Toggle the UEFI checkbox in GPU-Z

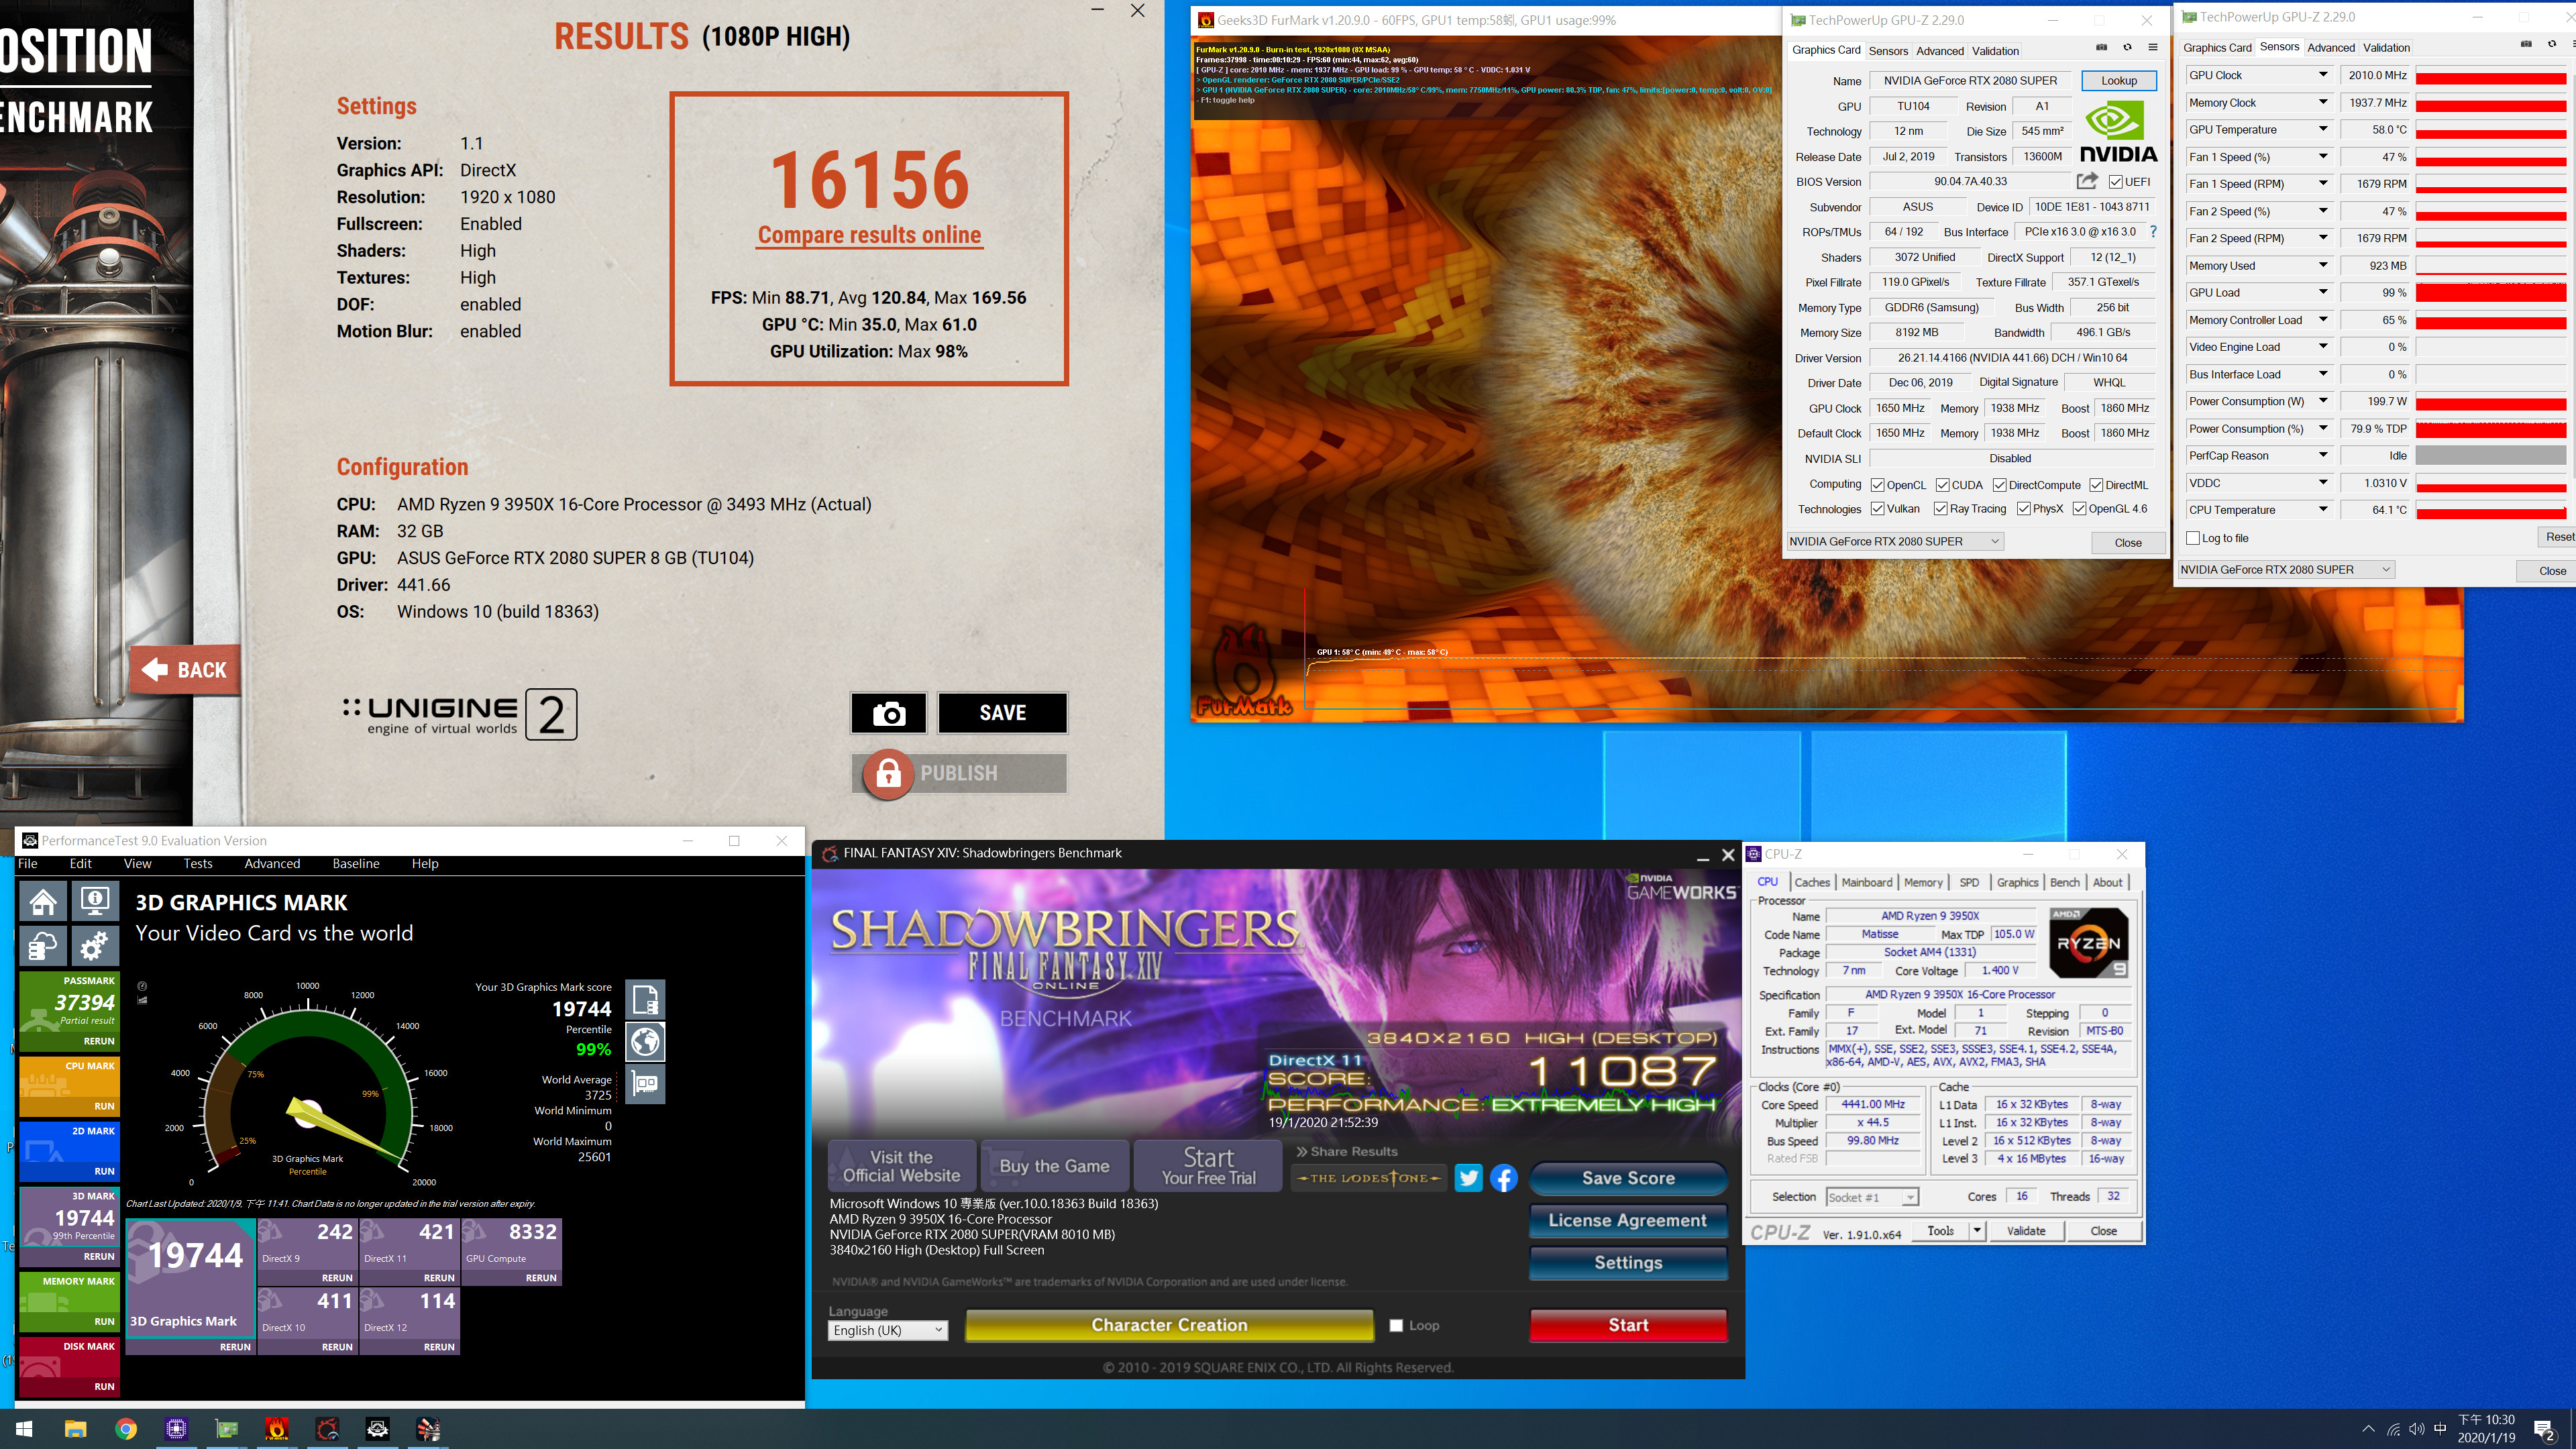click(x=2116, y=182)
